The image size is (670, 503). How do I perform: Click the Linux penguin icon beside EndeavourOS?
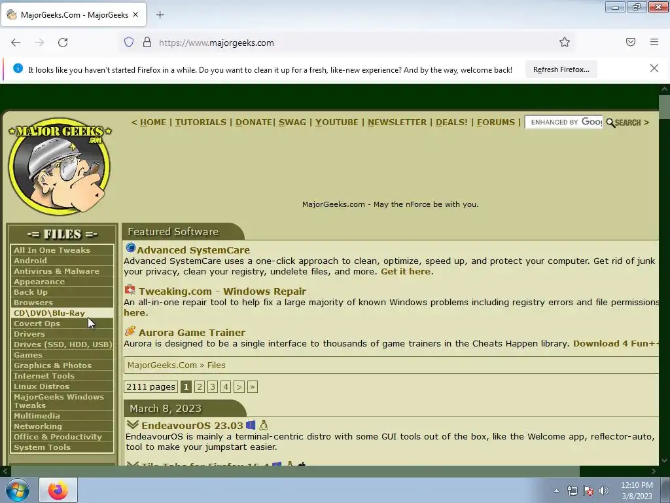263,424
